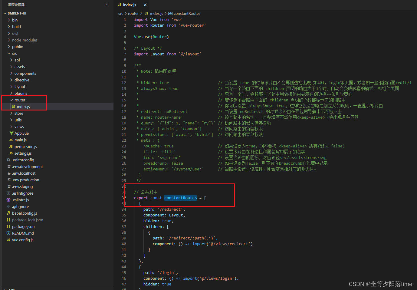The width and height of the screenshot is (417, 290).
Task: Click the JS icon beside vue.config.js
Action: click(8, 240)
